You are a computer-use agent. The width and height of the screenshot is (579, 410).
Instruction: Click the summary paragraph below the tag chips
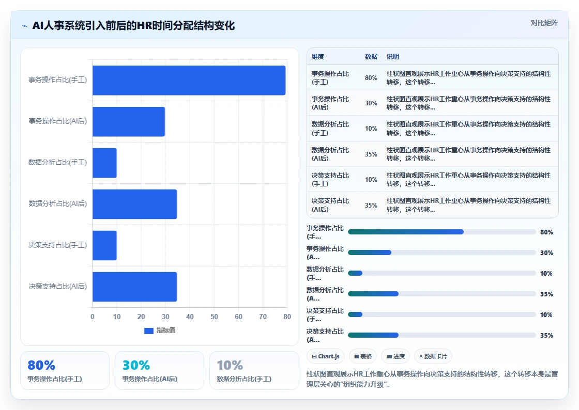pos(432,379)
